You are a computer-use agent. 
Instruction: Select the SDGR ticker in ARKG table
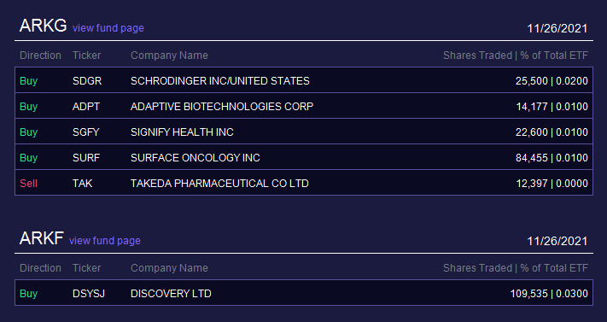pos(87,80)
